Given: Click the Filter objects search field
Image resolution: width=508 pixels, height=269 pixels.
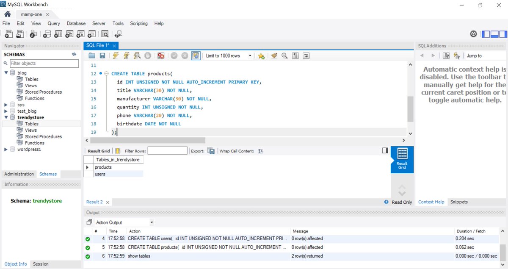Looking at the screenshot, I should (44, 63).
